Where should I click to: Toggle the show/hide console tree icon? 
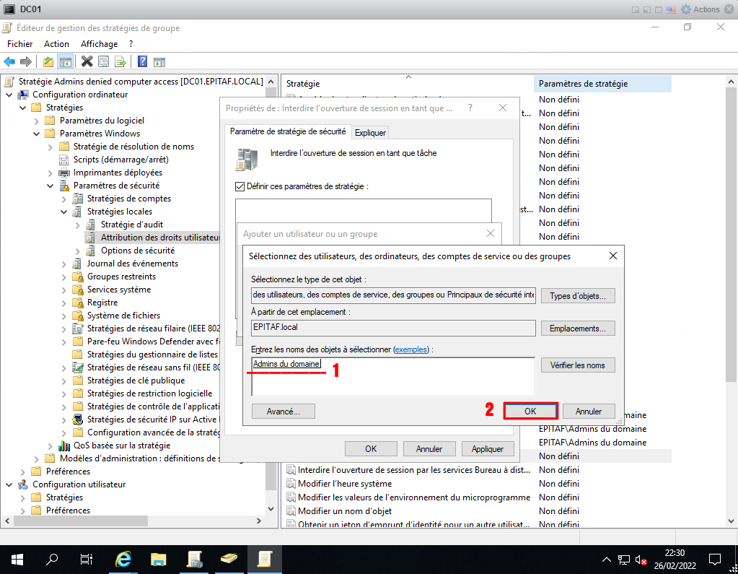65,62
